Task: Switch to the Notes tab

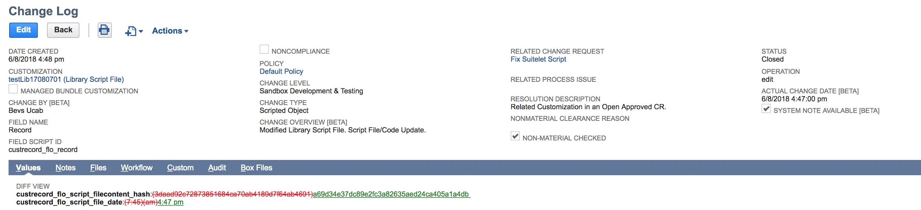Action: click(66, 168)
